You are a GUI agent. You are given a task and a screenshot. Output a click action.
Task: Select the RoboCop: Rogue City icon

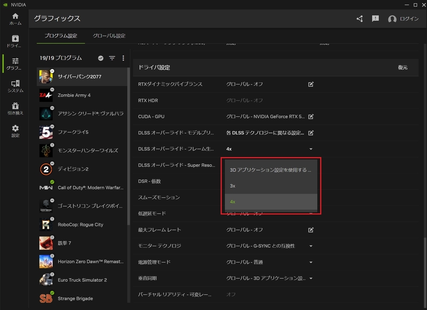pyautogui.click(x=46, y=224)
